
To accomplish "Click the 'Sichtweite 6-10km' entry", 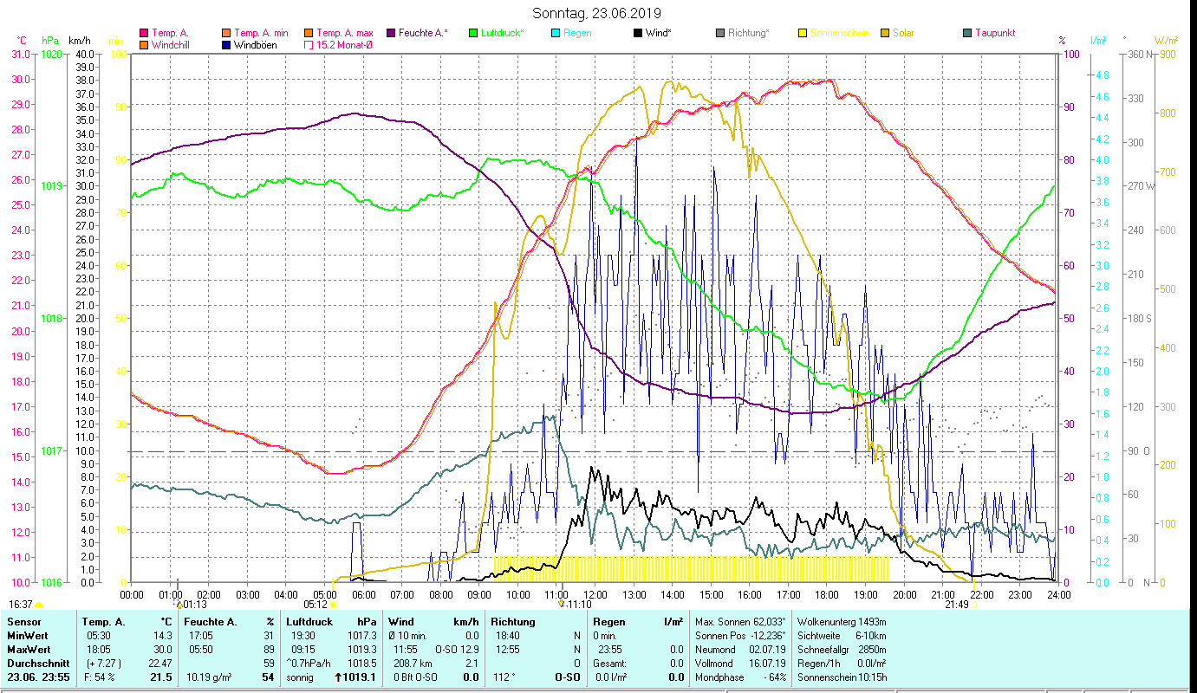I will click(x=842, y=636).
